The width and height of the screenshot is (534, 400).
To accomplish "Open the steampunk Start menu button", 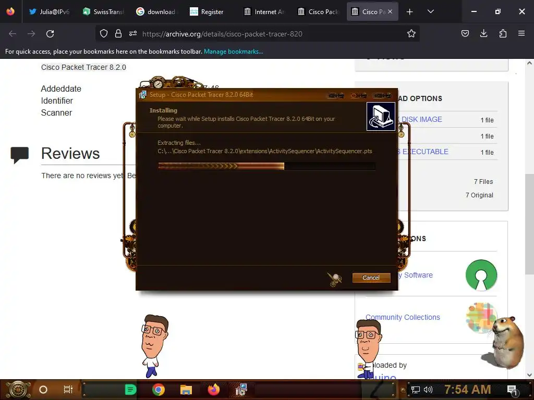I will tap(18, 390).
